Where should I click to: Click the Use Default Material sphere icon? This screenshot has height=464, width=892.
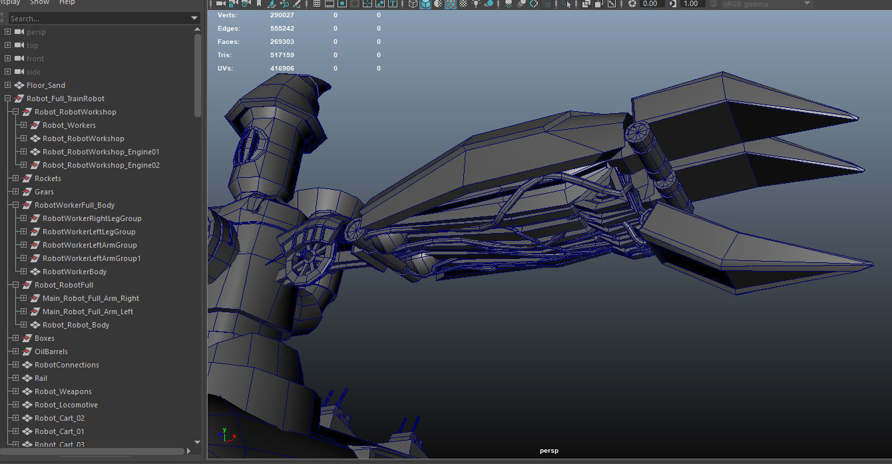[x=438, y=3]
